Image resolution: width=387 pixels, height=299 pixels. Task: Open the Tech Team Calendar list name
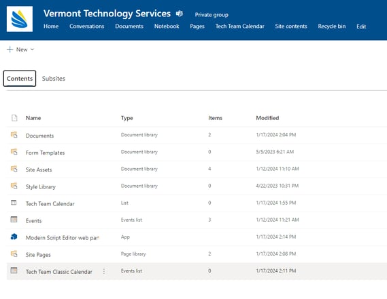[x=50, y=204]
